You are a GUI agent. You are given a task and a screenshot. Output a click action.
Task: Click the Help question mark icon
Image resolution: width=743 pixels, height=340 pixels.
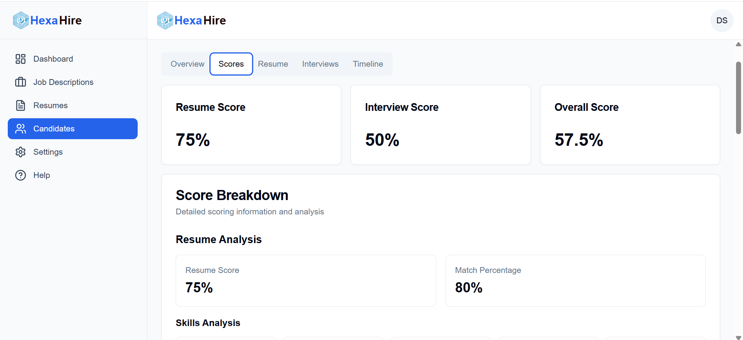(x=20, y=175)
